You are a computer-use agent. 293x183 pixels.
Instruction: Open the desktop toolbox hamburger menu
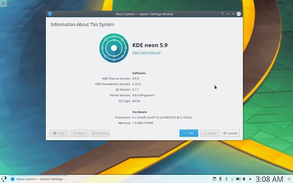3,3
